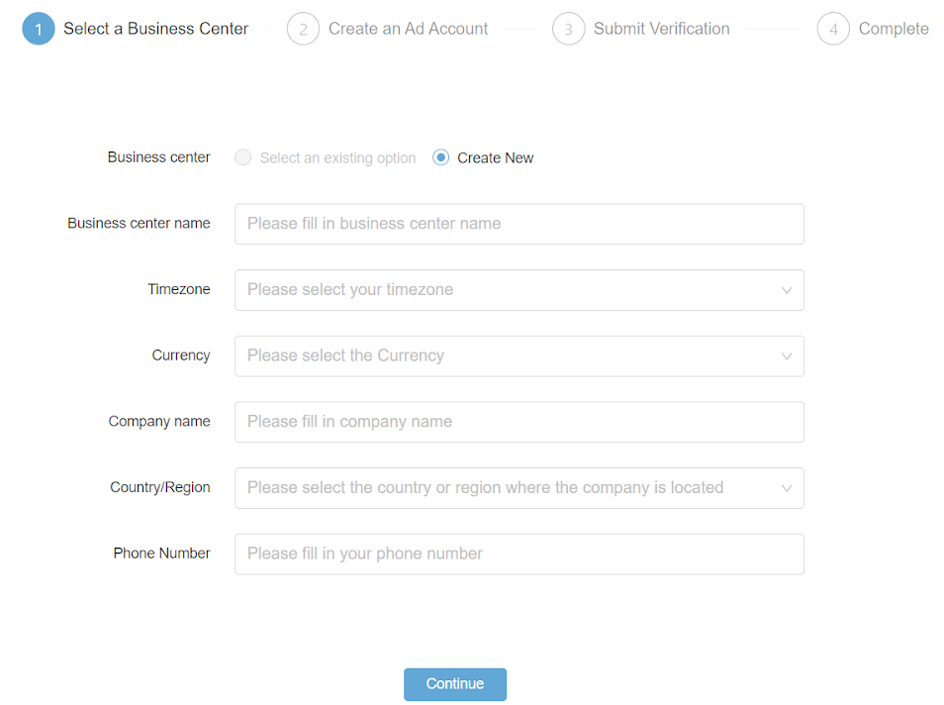Click step 3 circle icon
Image resolution: width=944 pixels, height=705 pixels.
tap(568, 29)
